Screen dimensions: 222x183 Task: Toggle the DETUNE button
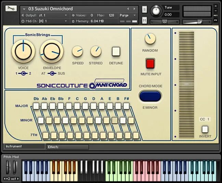tap(116, 52)
